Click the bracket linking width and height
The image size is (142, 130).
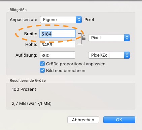80,39
